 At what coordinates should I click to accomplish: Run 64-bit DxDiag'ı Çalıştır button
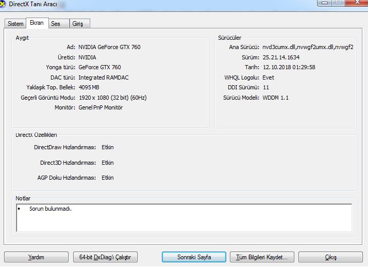(105, 257)
